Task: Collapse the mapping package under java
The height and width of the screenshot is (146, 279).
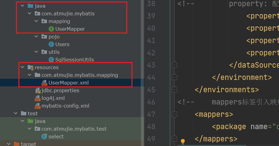Action: pos(36,21)
